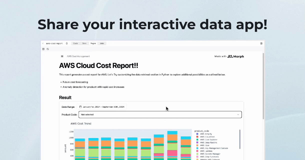Click AWS Key Management Service legend label

(214, 148)
